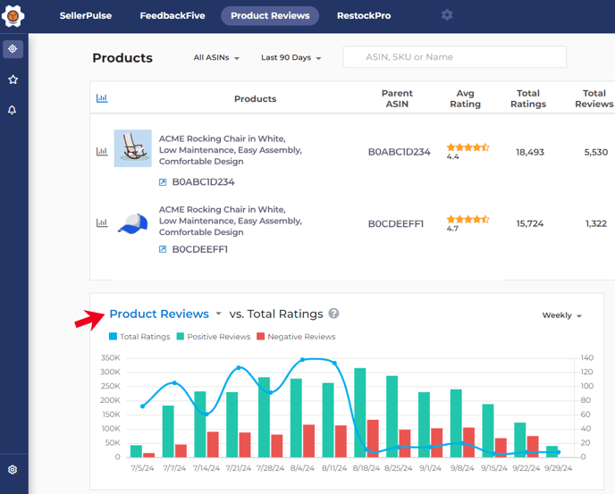
Task: Switch to SellerPulse tab
Action: click(86, 16)
